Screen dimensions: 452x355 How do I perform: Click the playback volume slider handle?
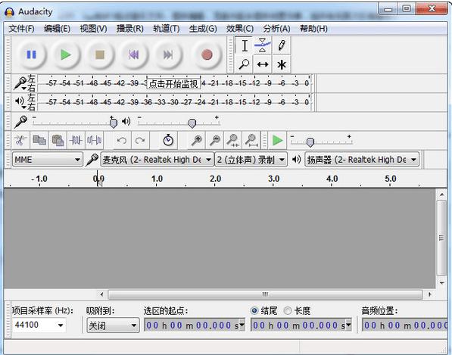[192, 123]
